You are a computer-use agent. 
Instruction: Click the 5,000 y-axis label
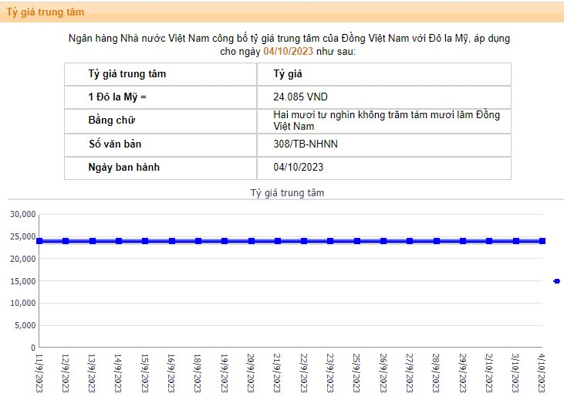[x=25, y=325]
